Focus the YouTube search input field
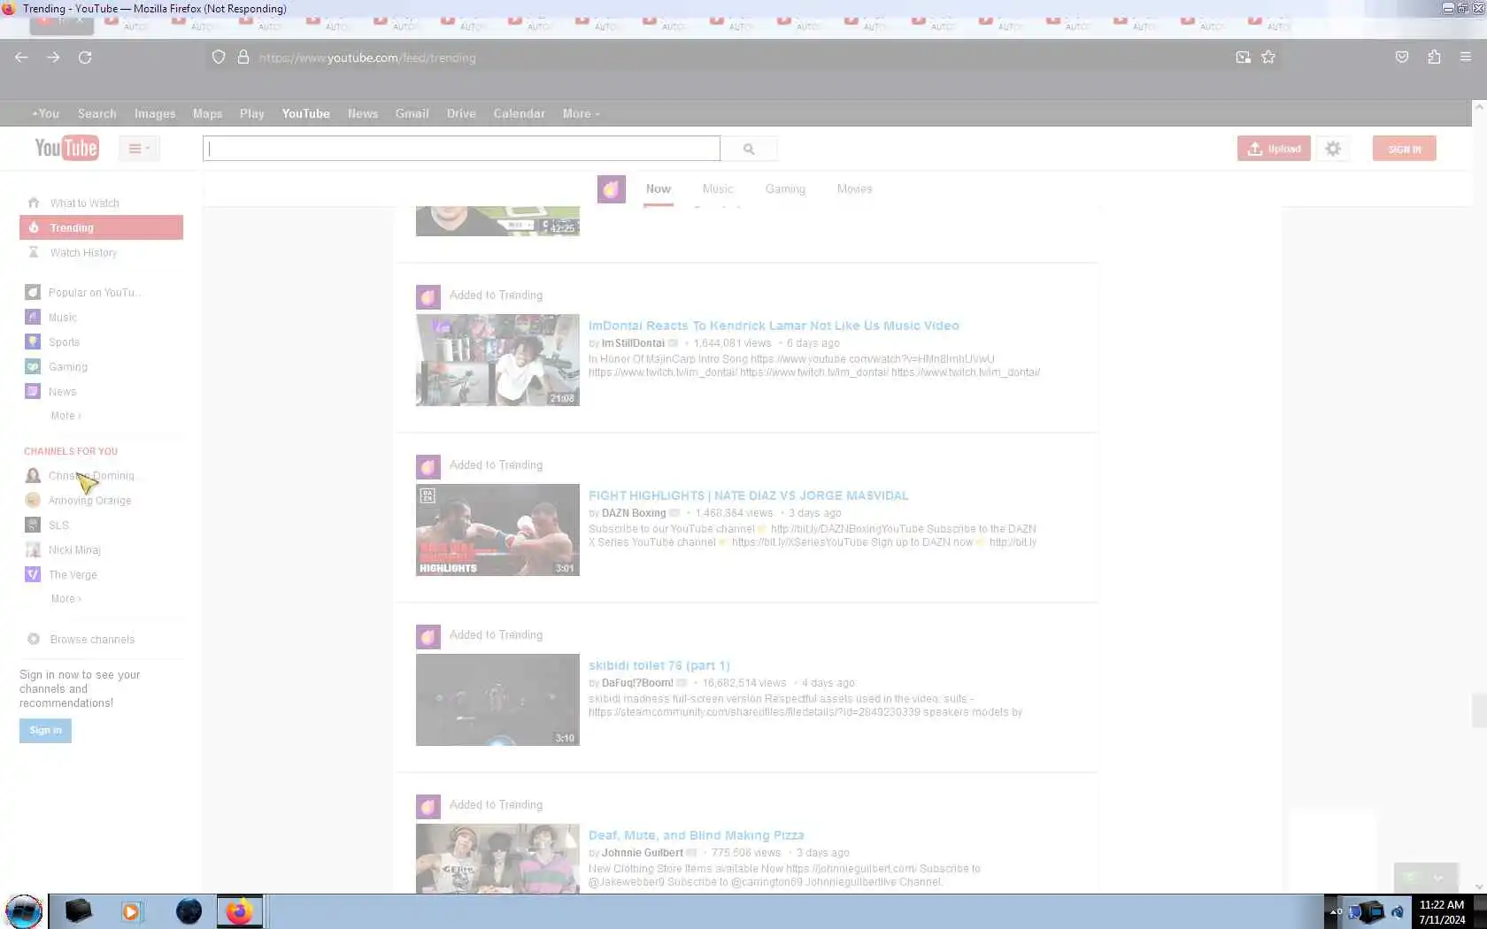The image size is (1487, 929). coord(461,149)
